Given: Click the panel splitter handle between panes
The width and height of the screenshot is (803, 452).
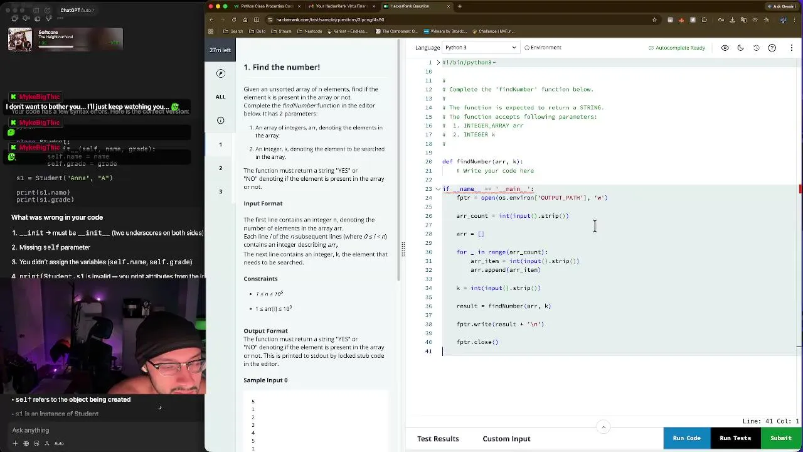Looking at the screenshot, I should coord(403,250).
